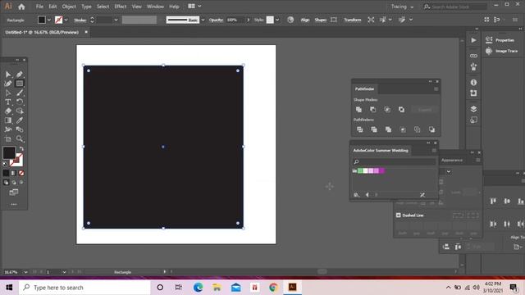Apply Intersect shape mode in Pathfinder
This screenshot has height=295, width=525.
387,110
